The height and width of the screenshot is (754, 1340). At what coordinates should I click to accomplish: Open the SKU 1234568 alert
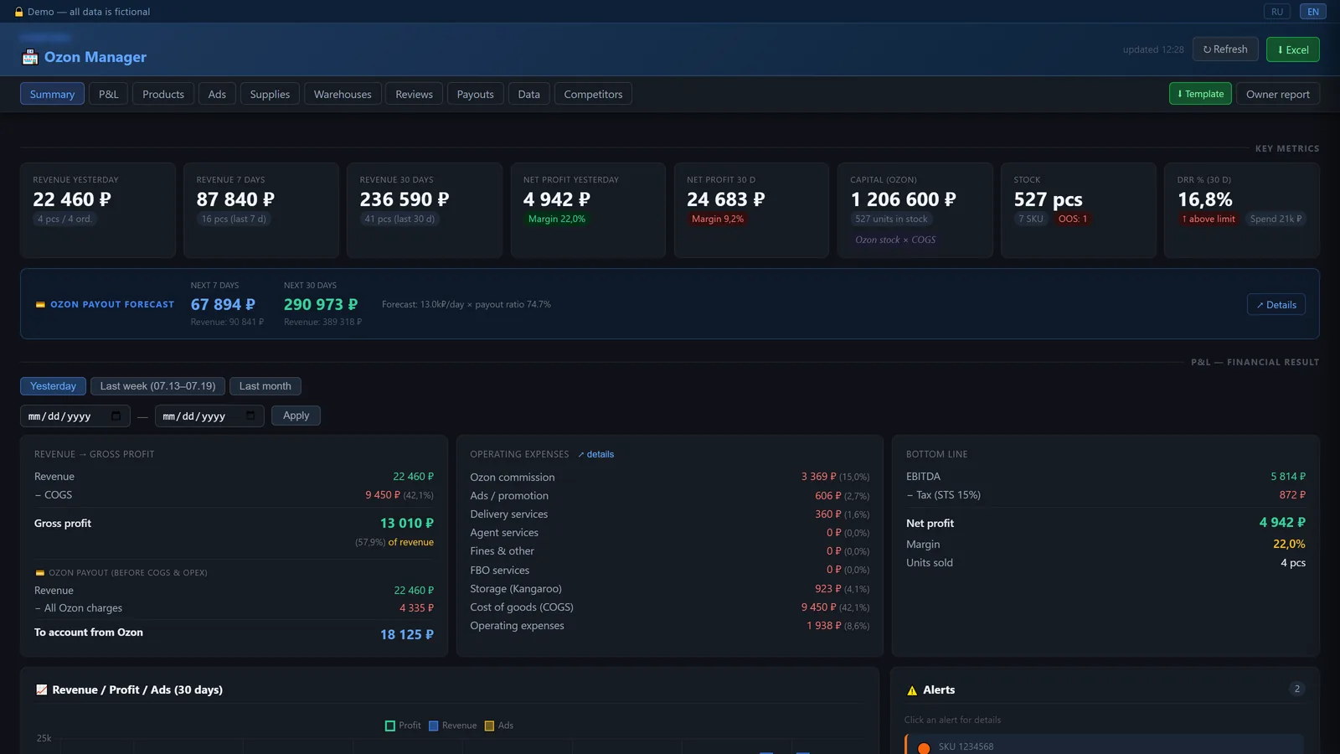click(x=1104, y=745)
